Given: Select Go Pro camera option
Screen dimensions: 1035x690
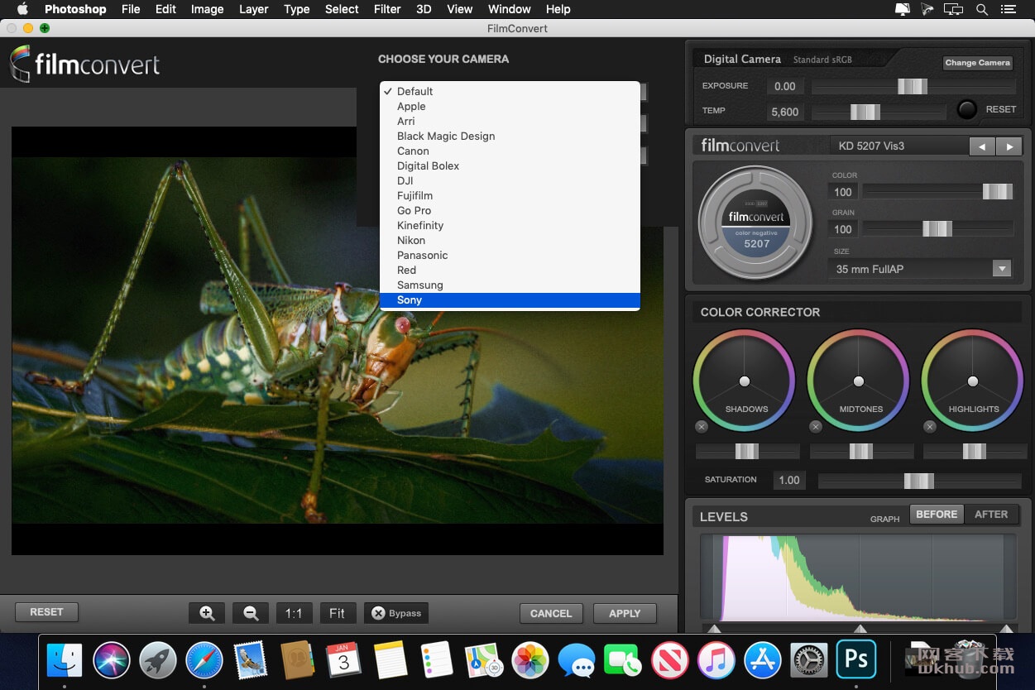Looking at the screenshot, I should point(510,210).
